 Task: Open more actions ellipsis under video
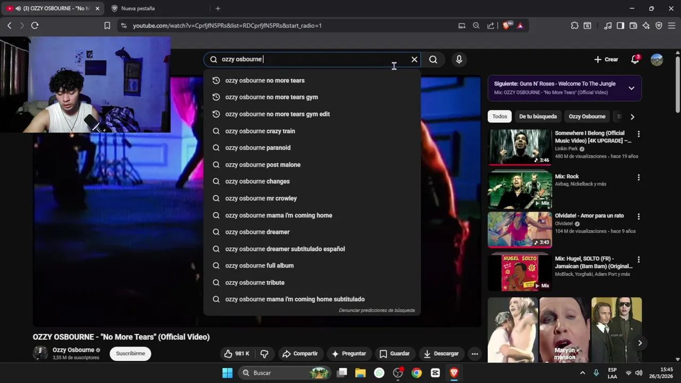tap(475, 354)
